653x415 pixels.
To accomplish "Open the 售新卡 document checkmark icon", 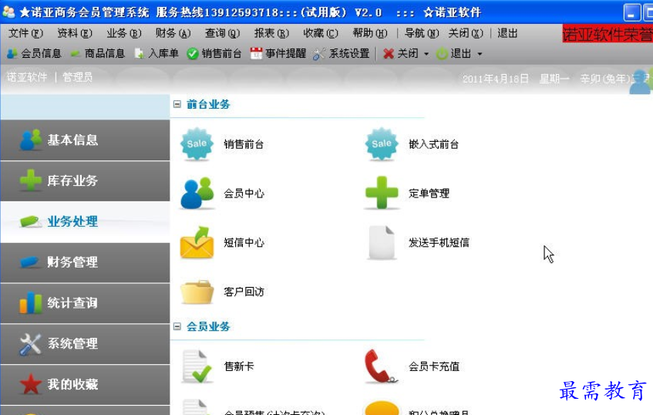I will coord(197,366).
